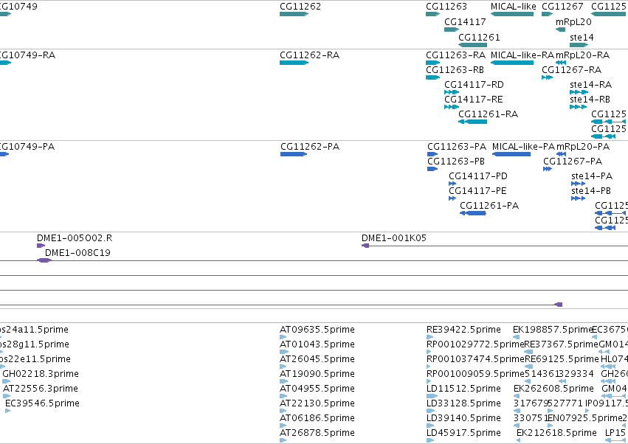Image resolution: width=628 pixels, height=444 pixels.
Task: Click the CG11267-PA protein label
Action: [573, 162]
